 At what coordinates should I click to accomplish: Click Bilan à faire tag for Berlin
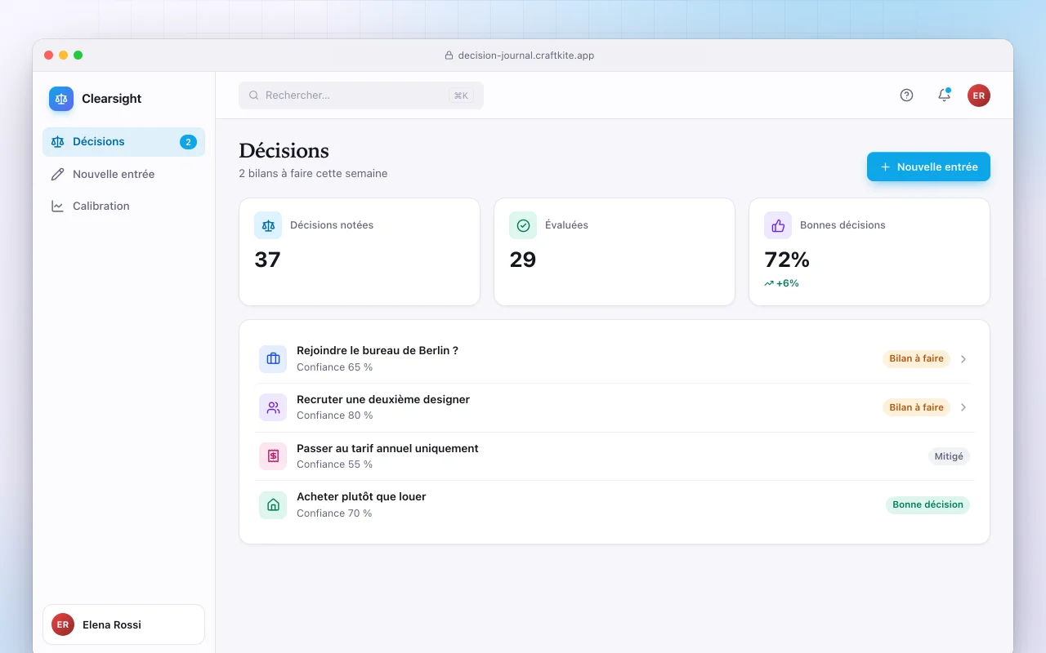[x=916, y=359]
